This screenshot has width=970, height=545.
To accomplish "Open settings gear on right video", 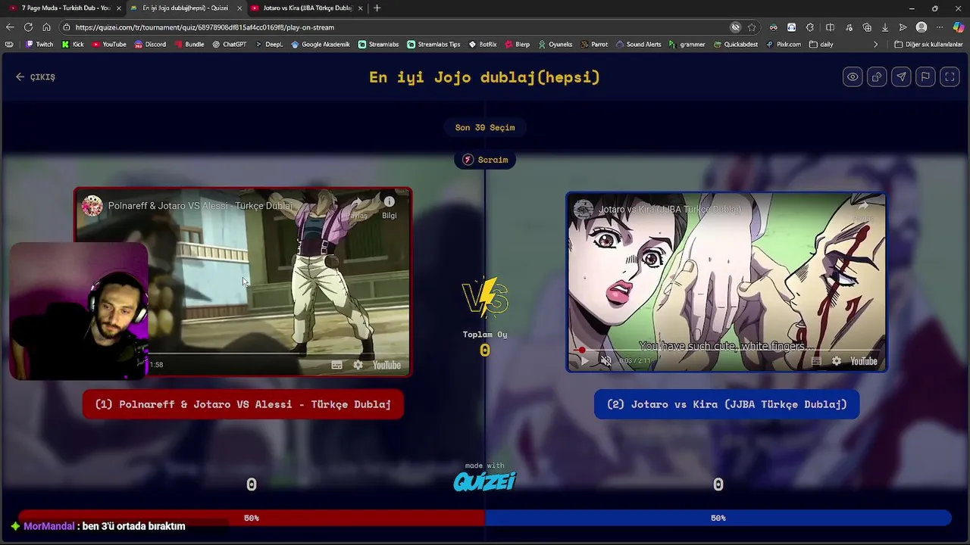I will click(836, 361).
